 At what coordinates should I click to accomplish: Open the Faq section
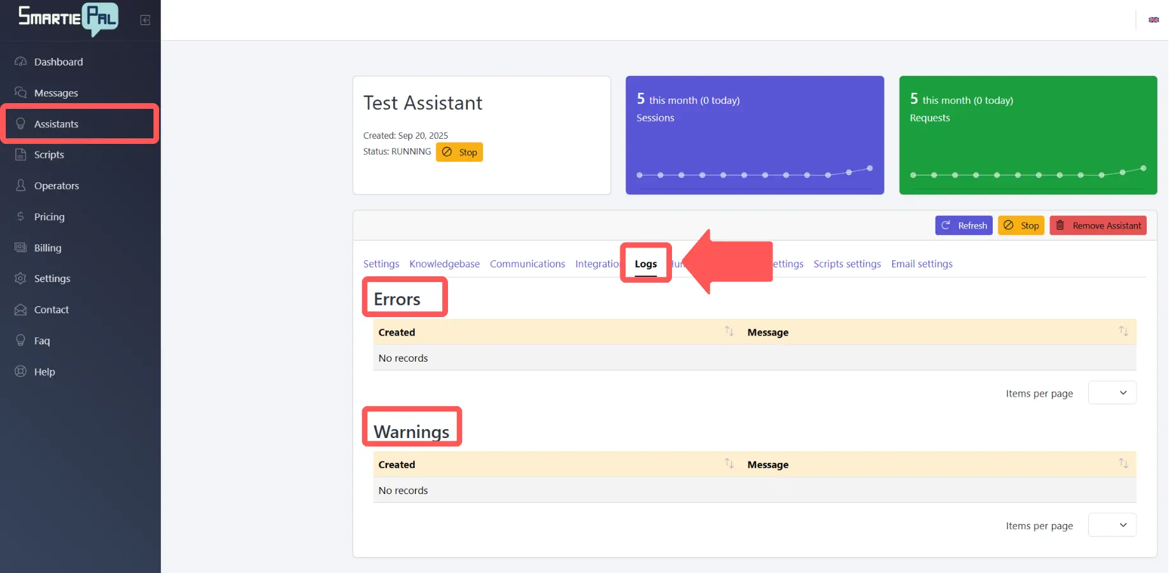coord(41,341)
